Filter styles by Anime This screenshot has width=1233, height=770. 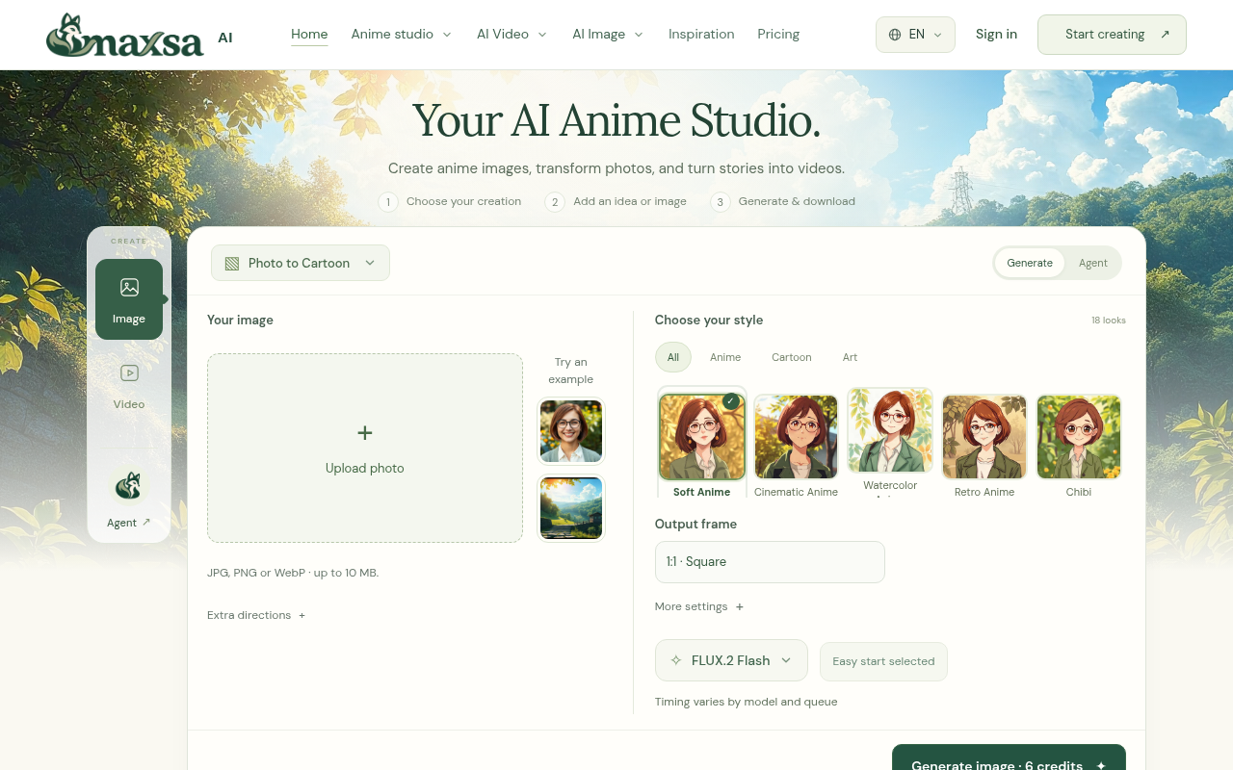(725, 357)
